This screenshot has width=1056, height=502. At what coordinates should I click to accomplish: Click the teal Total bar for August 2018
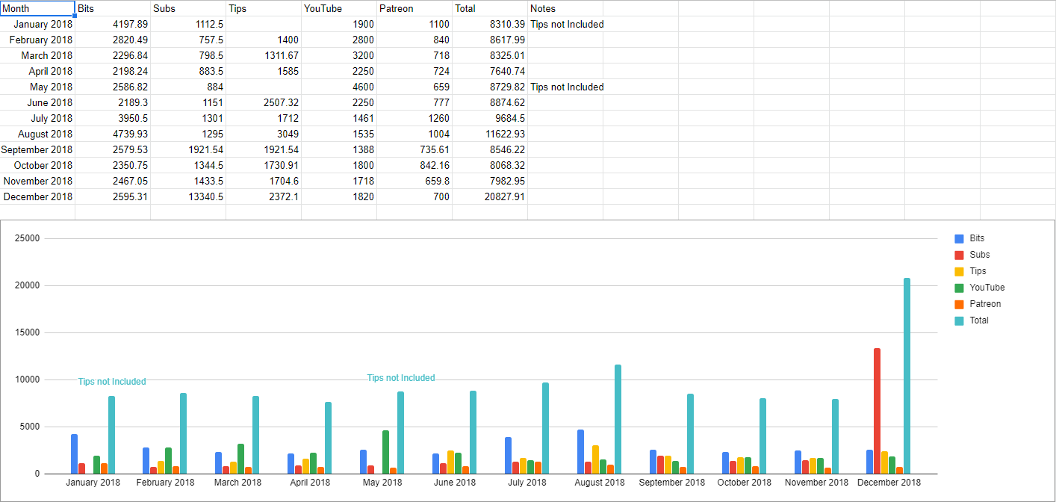tap(618, 419)
